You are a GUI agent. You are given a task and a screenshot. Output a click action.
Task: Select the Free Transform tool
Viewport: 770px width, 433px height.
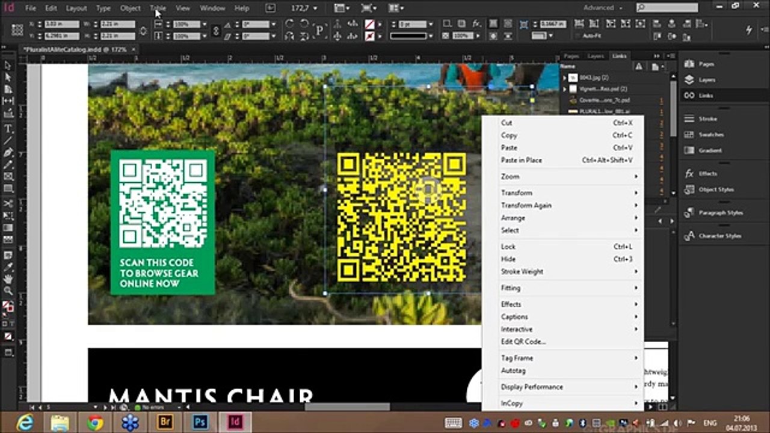point(8,216)
